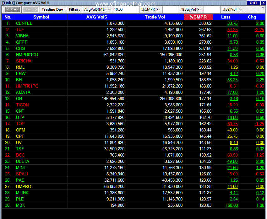Open SRICHA last price 34.00
Image resolution: width=267 pixels, height=219 pixels.
tap(232, 61)
